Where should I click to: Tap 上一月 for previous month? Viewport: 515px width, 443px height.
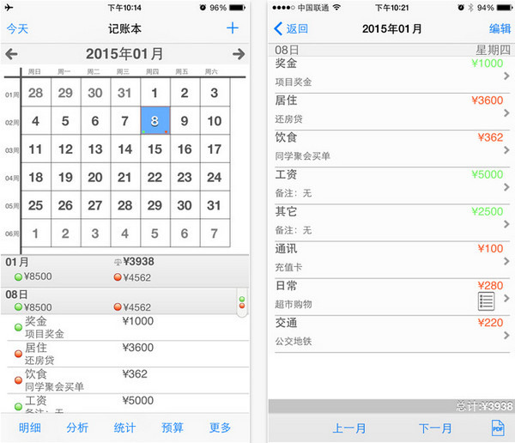pyautogui.click(x=349, y=428)
